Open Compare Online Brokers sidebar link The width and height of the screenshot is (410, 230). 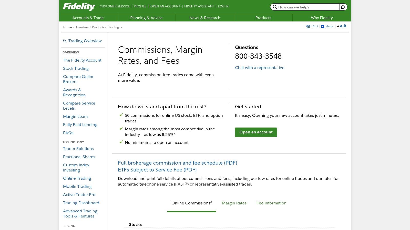pyautogui.click(x=79, y=79)
